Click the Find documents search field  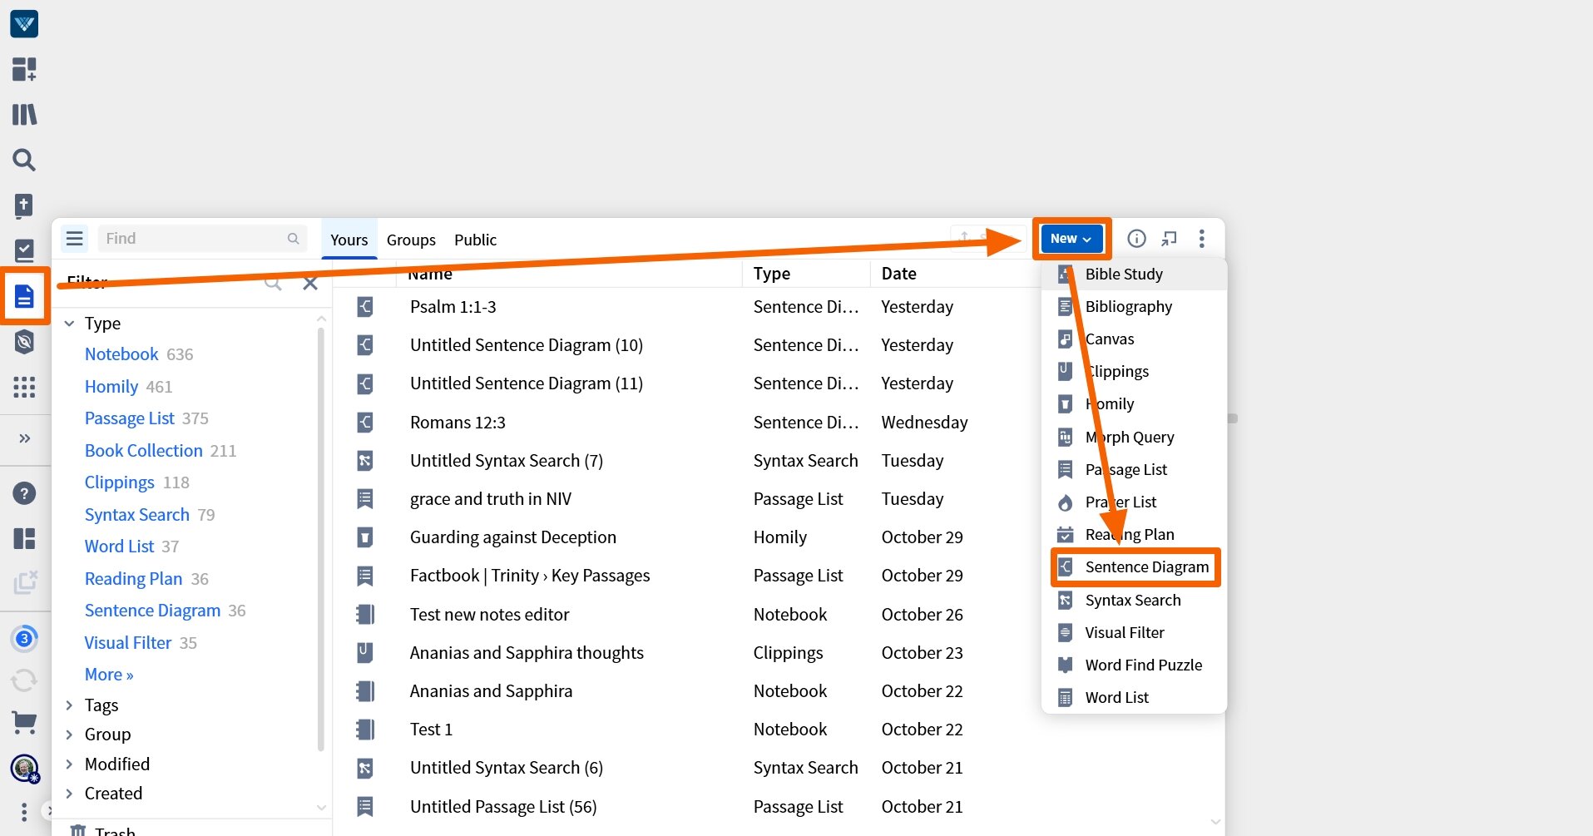tap(202, 239)
